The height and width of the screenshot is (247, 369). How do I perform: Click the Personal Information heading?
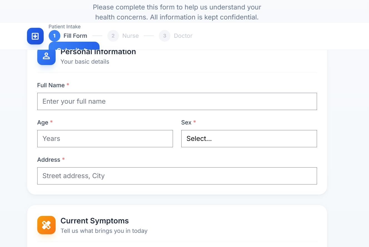98,52
